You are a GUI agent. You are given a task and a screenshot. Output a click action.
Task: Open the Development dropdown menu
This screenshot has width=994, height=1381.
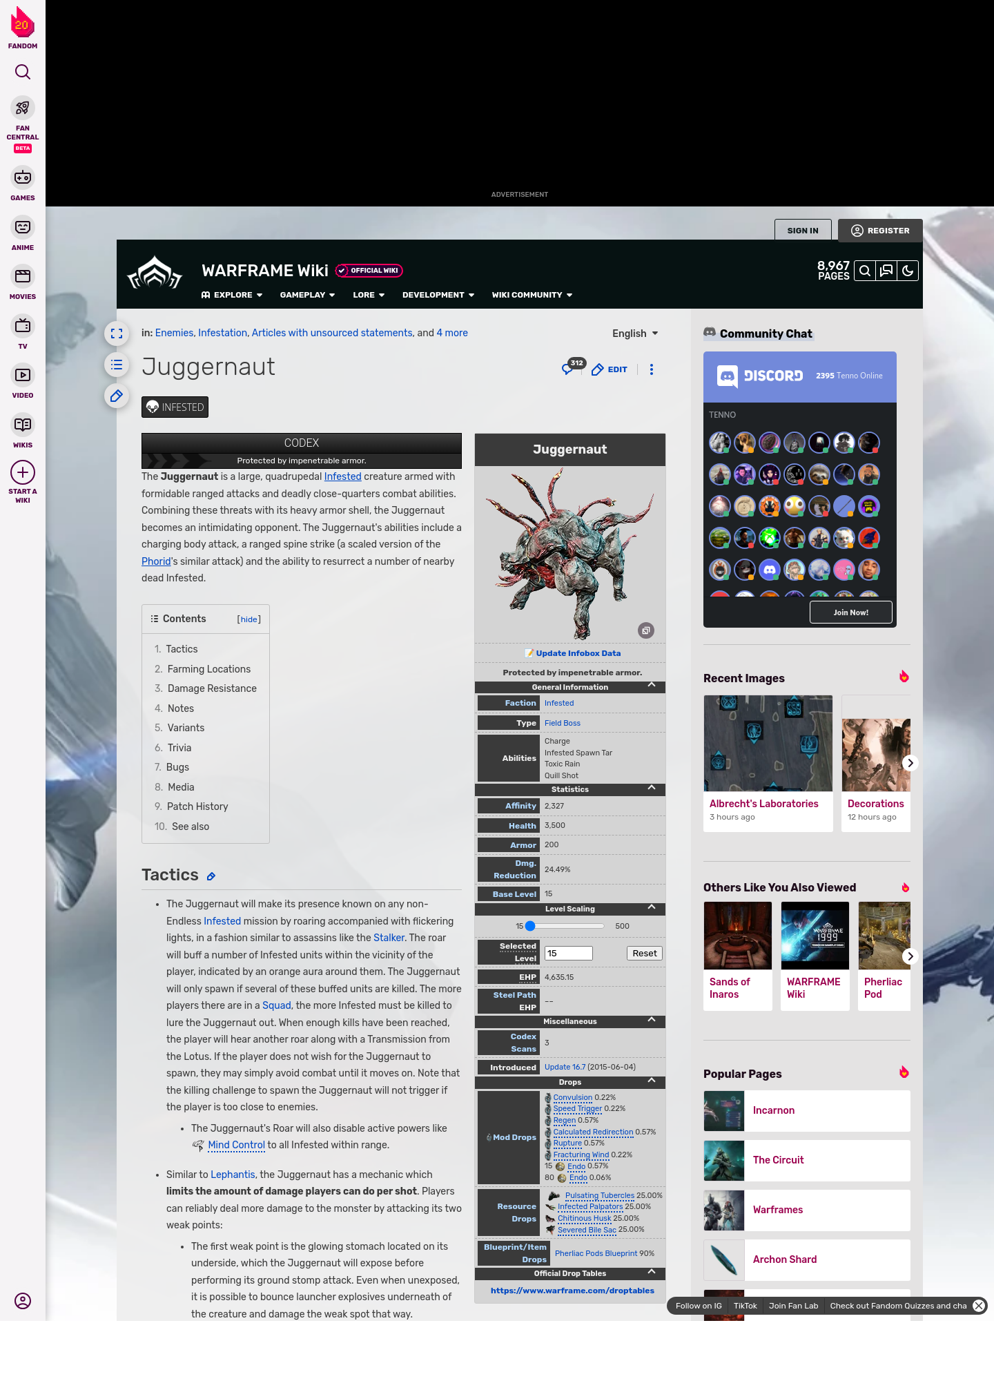pyautogui.click(x=438, y=295)
